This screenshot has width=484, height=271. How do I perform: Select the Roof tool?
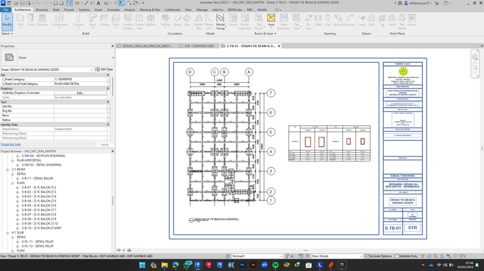[x=93, y=20]
